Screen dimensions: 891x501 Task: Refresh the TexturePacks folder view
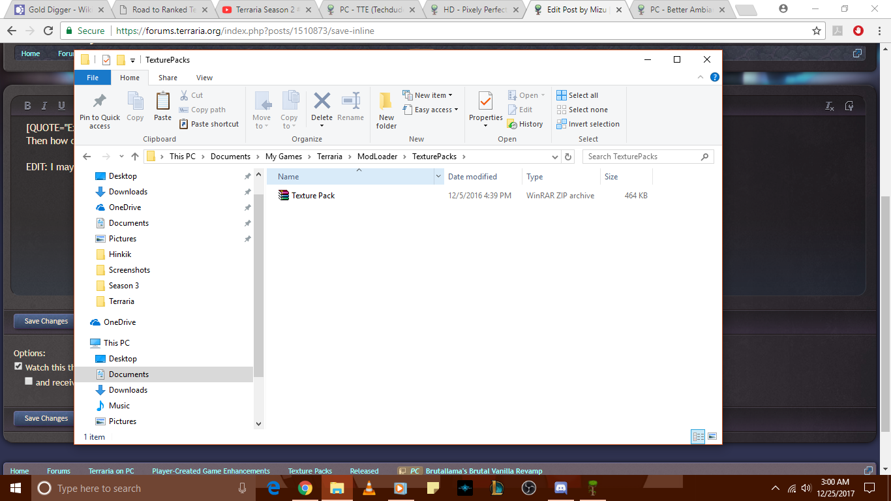click(x=567, y=157)
